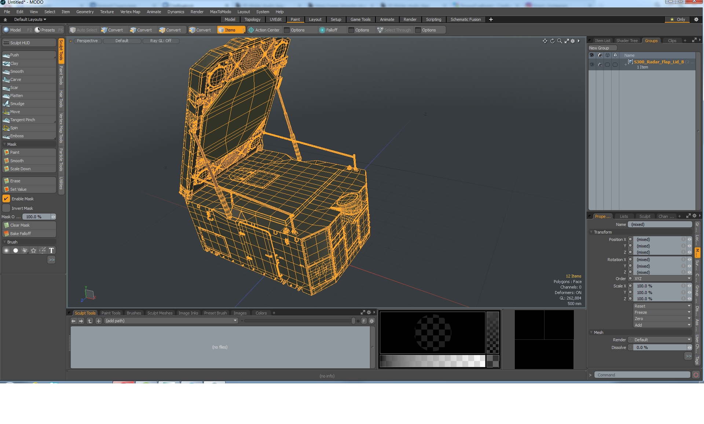This screenshot has height=424, width=704.
Task: Choose the mask Erase tool
Action: [x=29, y=181]
